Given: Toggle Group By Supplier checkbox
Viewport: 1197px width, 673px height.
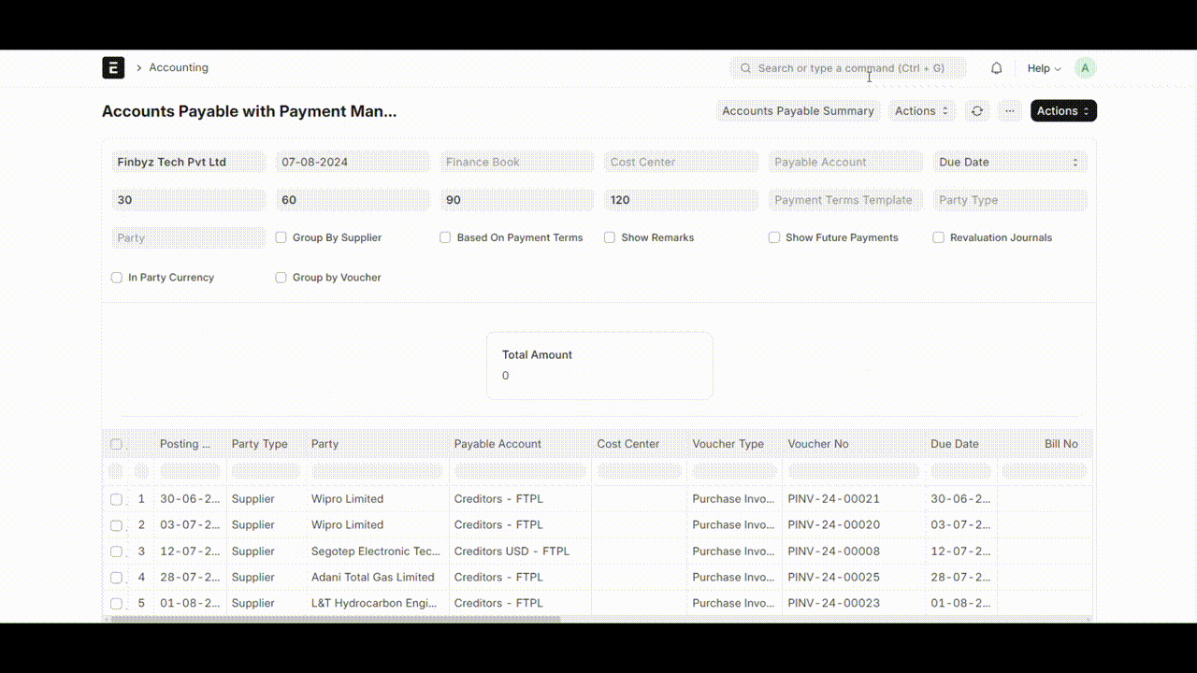Looking at the screenshot, I should [281, 237].
